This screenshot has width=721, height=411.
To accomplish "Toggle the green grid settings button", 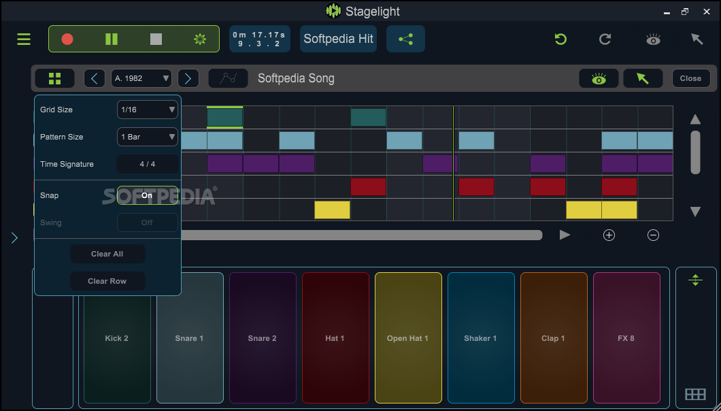I will click(x=54, y=78).
